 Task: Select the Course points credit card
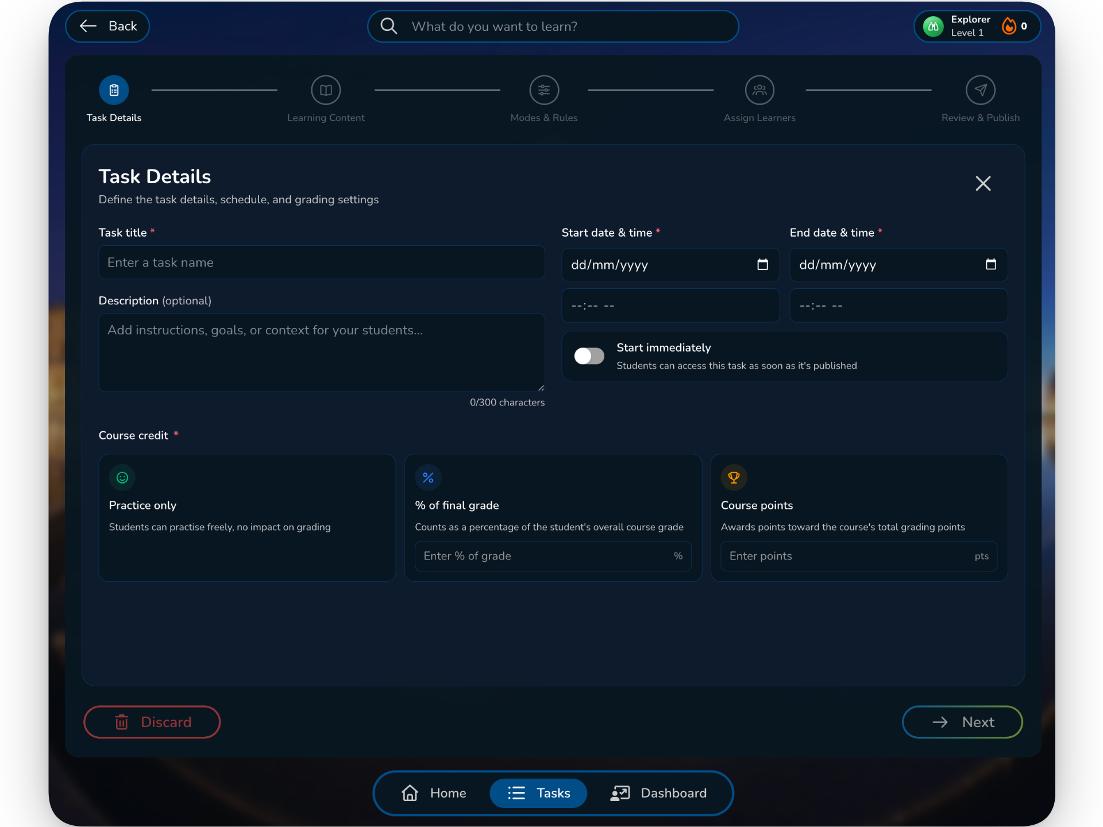pyautogui.click(x=859, y=517)
